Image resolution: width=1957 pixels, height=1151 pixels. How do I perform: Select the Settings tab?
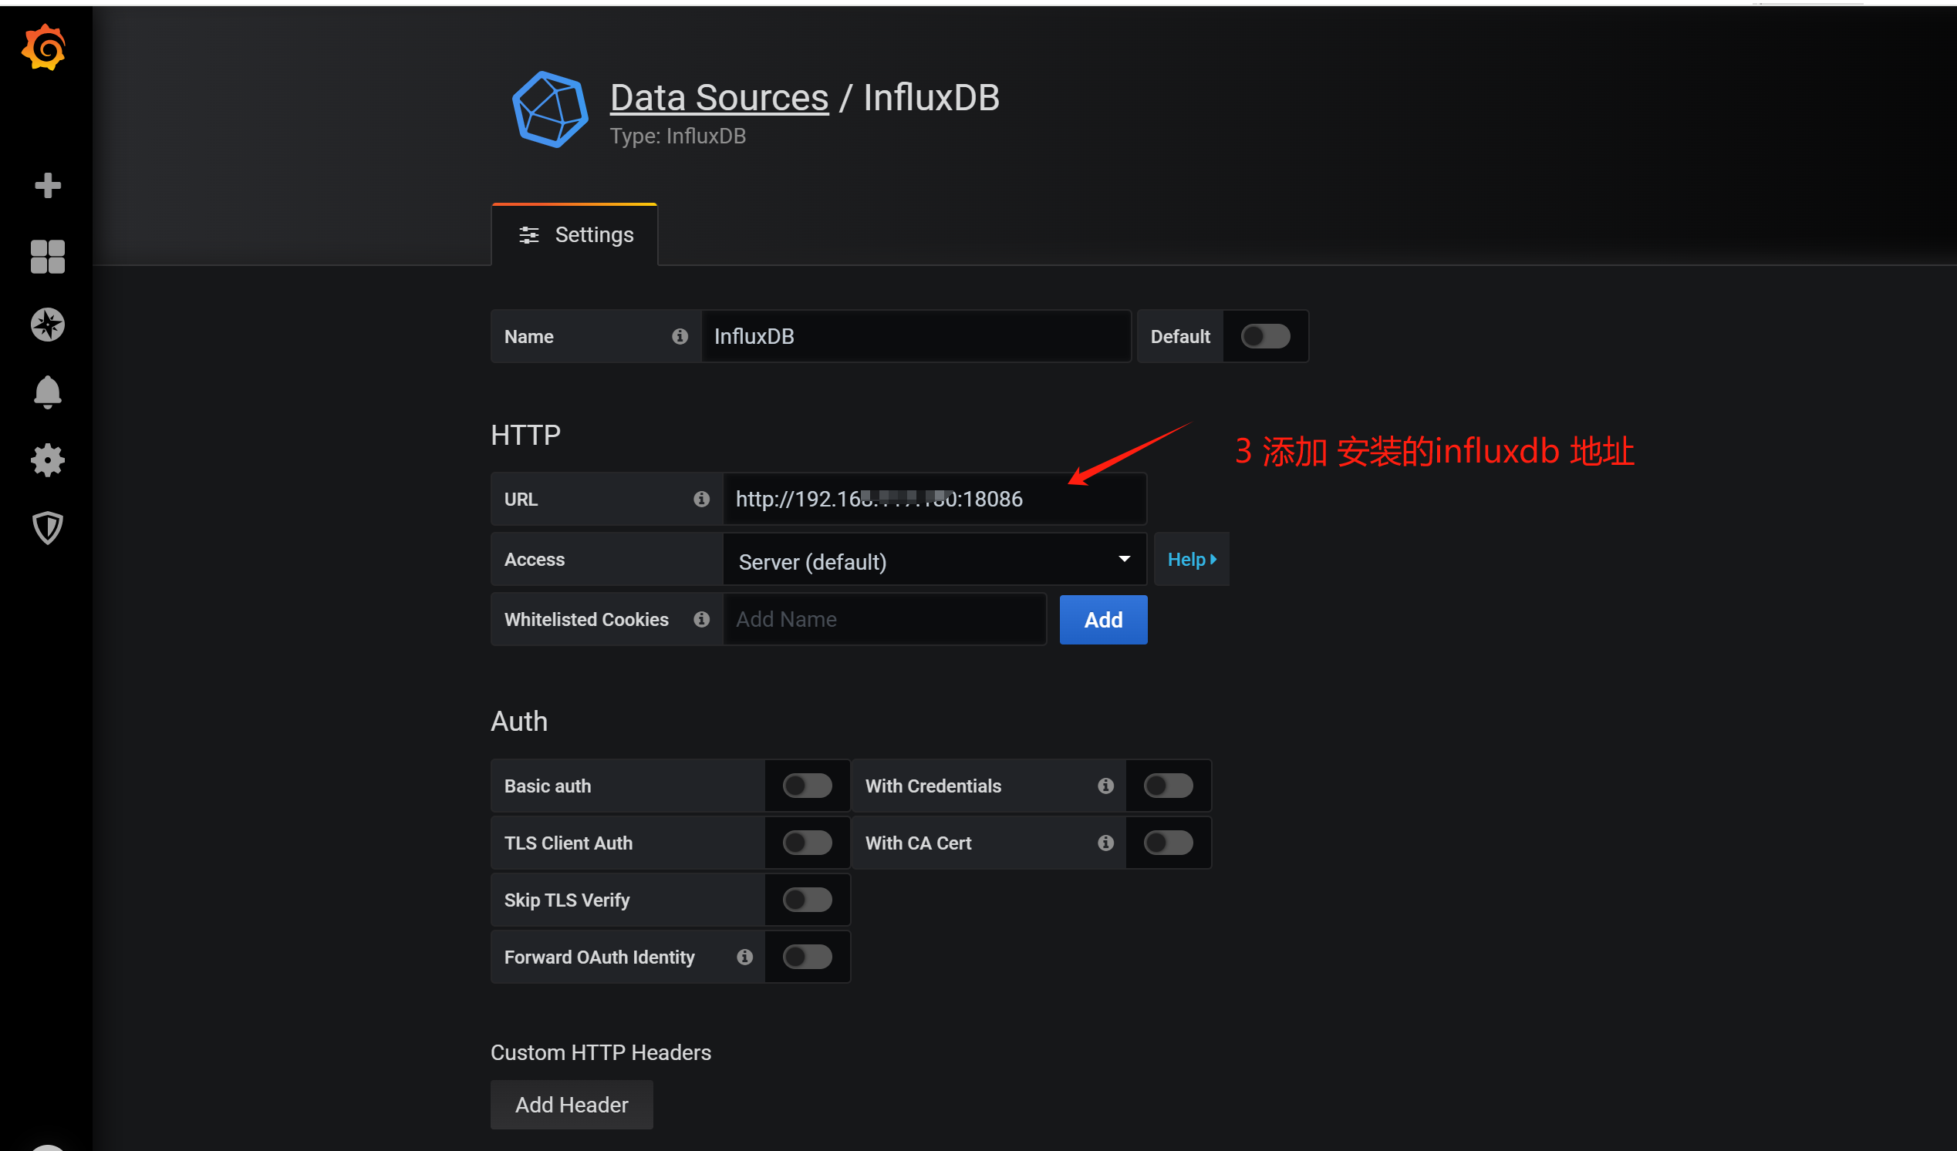click(575, 234)
